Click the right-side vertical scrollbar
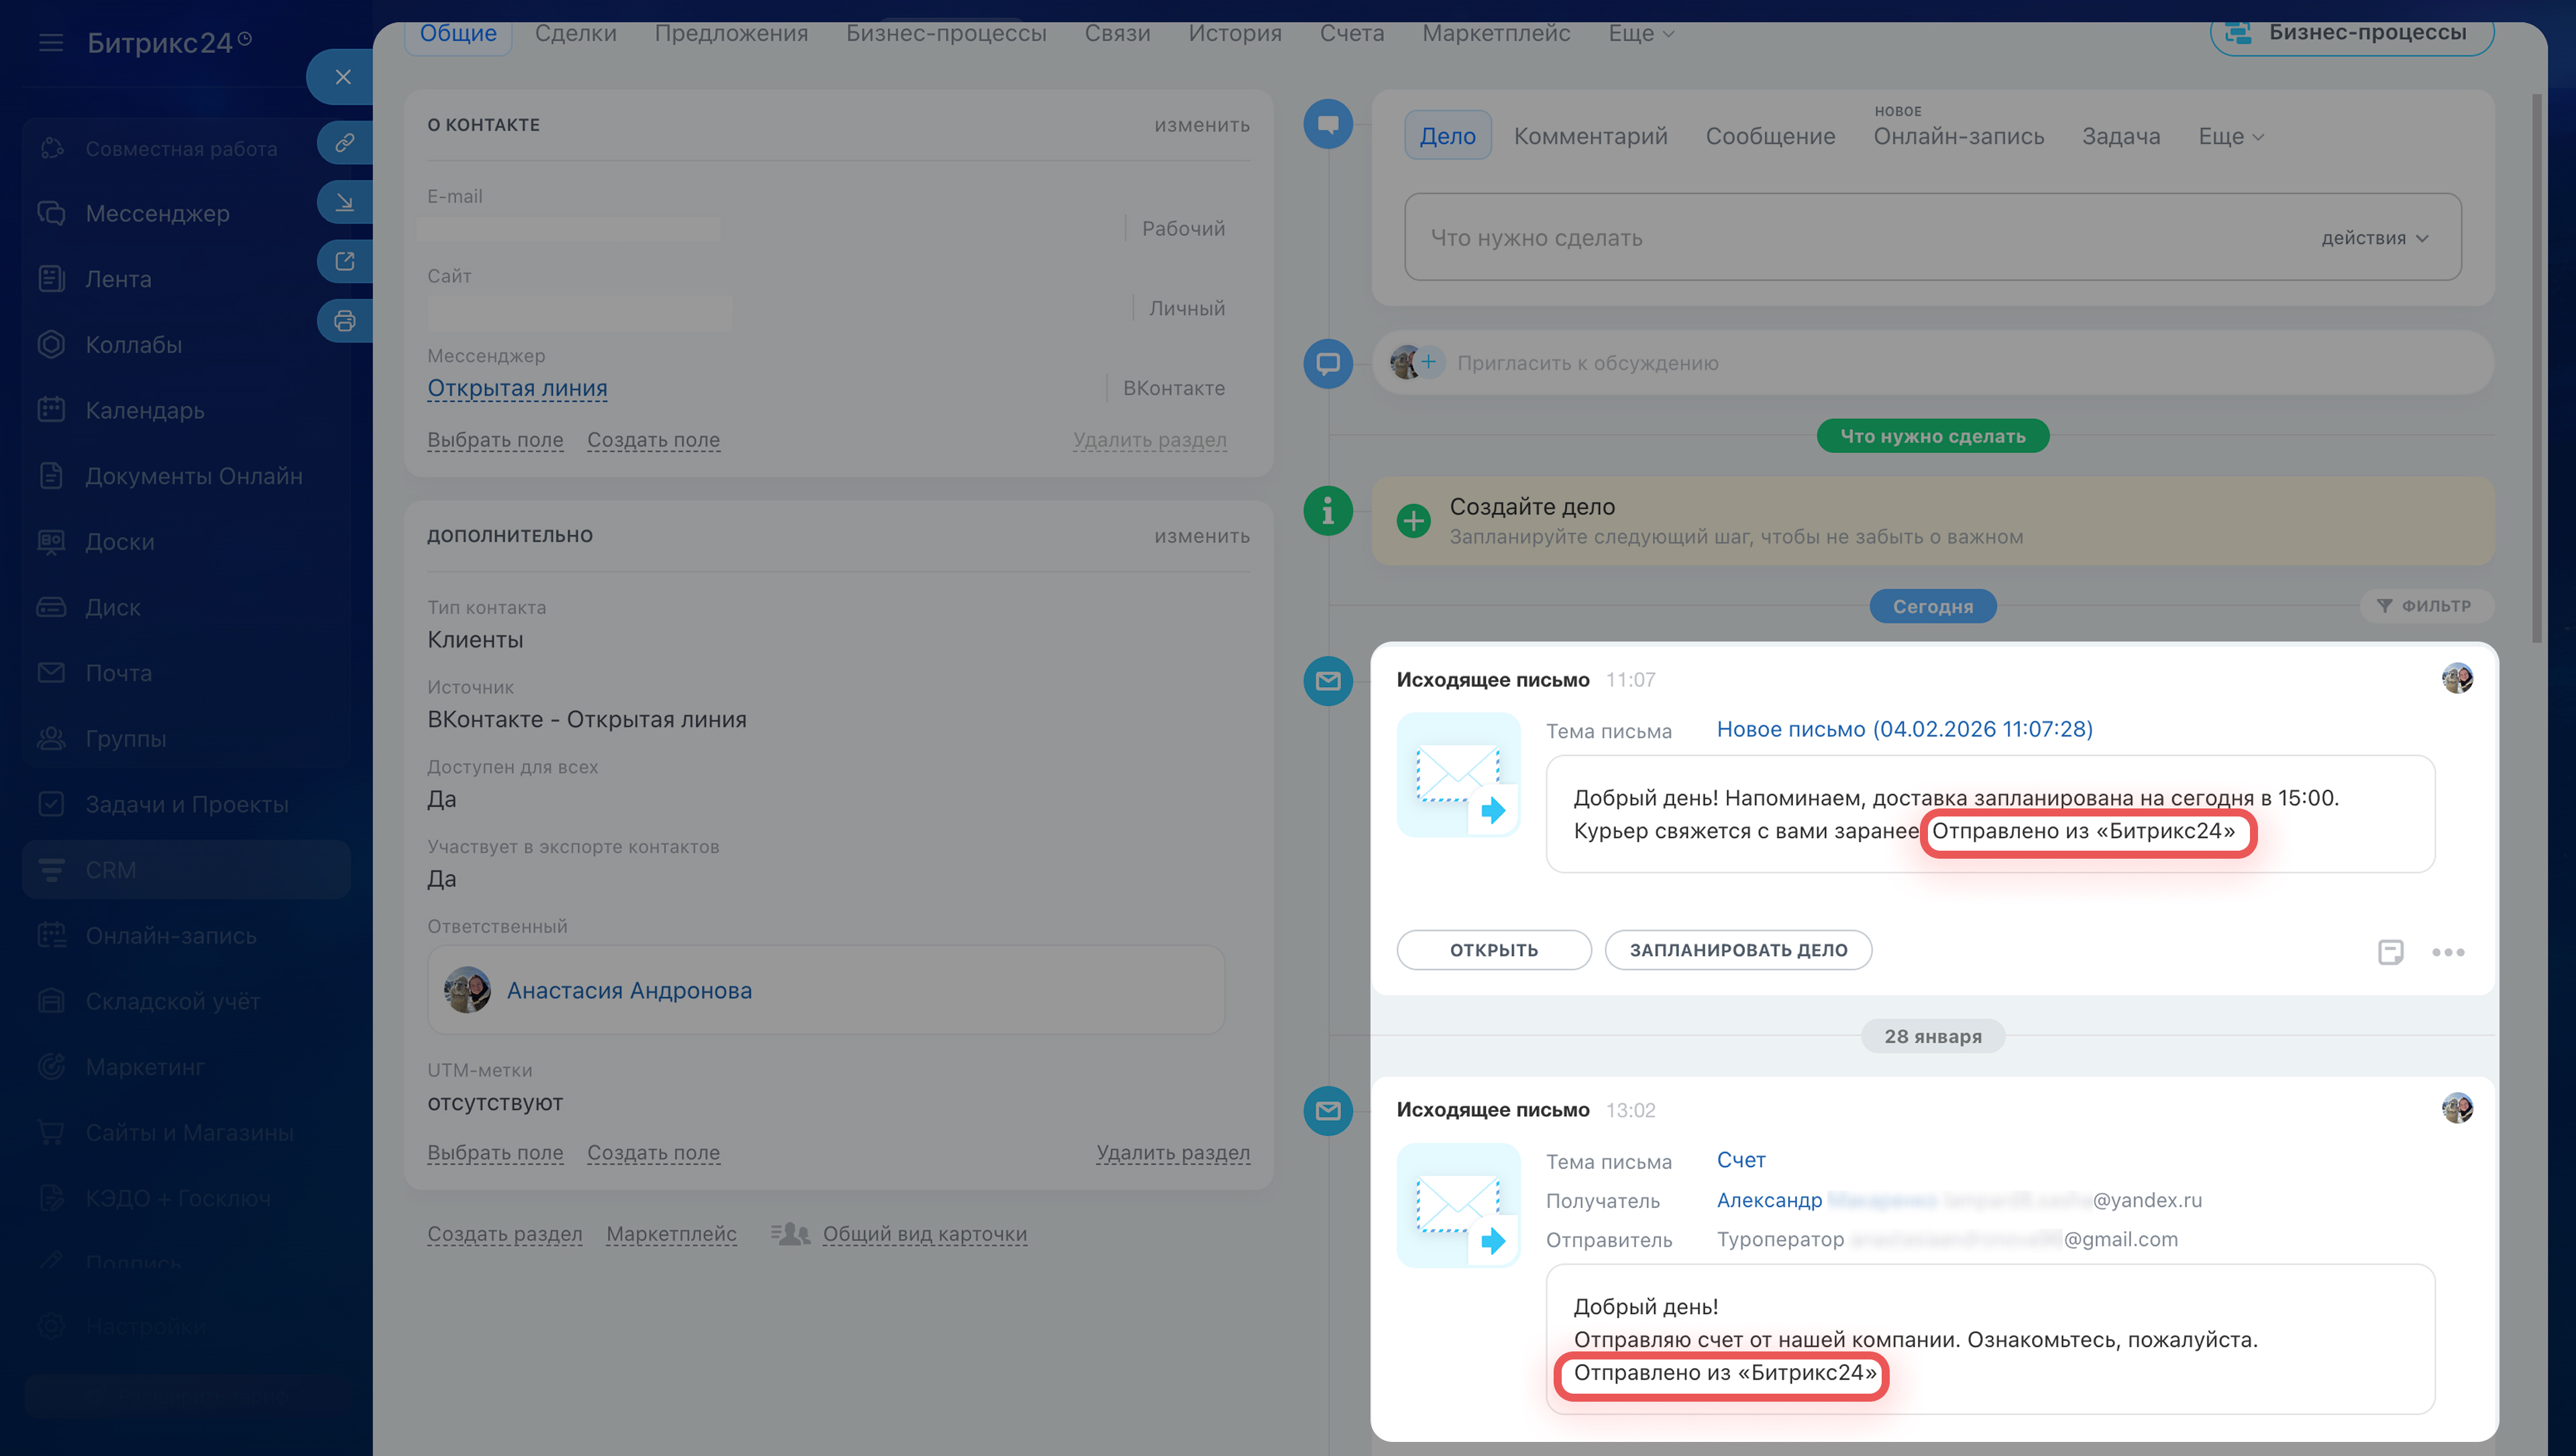Screen dimensions: 2576x1456 (x=2536, y=370)
